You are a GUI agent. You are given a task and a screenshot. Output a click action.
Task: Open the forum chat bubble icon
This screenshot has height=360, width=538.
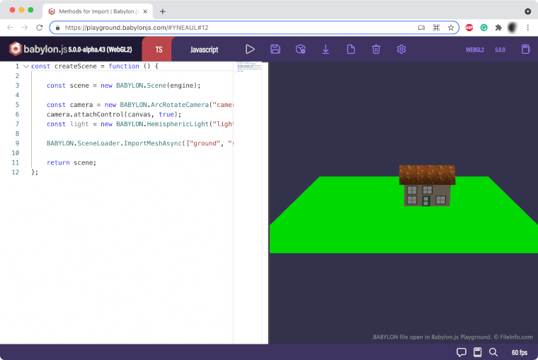coord(462,352)
